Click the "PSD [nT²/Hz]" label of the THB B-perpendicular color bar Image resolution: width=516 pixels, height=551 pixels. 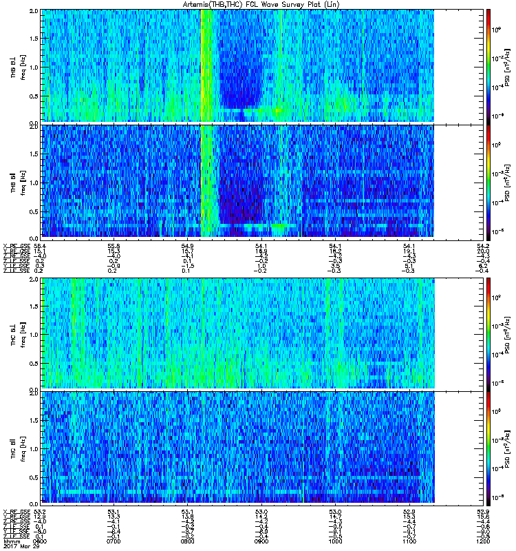tap(508, 67)
